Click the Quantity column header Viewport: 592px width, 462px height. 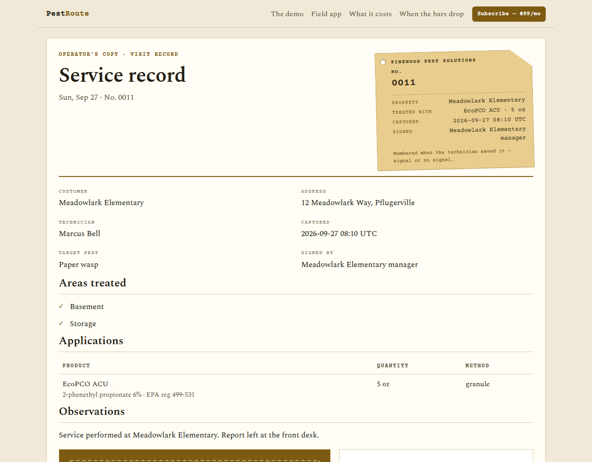[393, 365]
